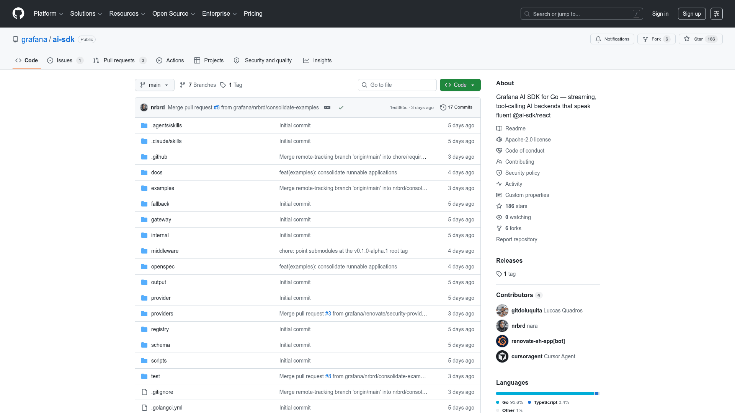The image size is (735, 413).
Task: Open the Projects tab
Action: click(209, 60)
